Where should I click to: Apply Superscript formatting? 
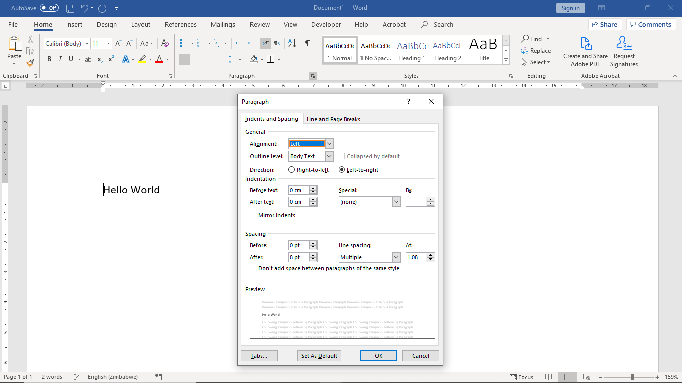pos(111,59)
